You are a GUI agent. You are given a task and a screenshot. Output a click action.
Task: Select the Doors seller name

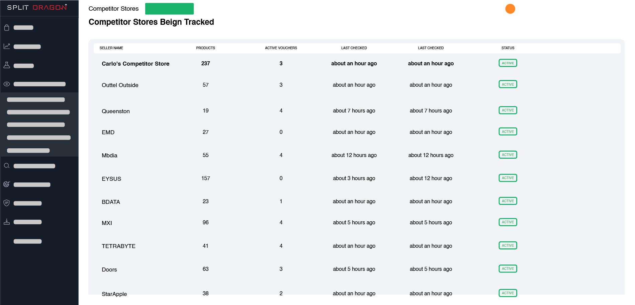[109, 270]
